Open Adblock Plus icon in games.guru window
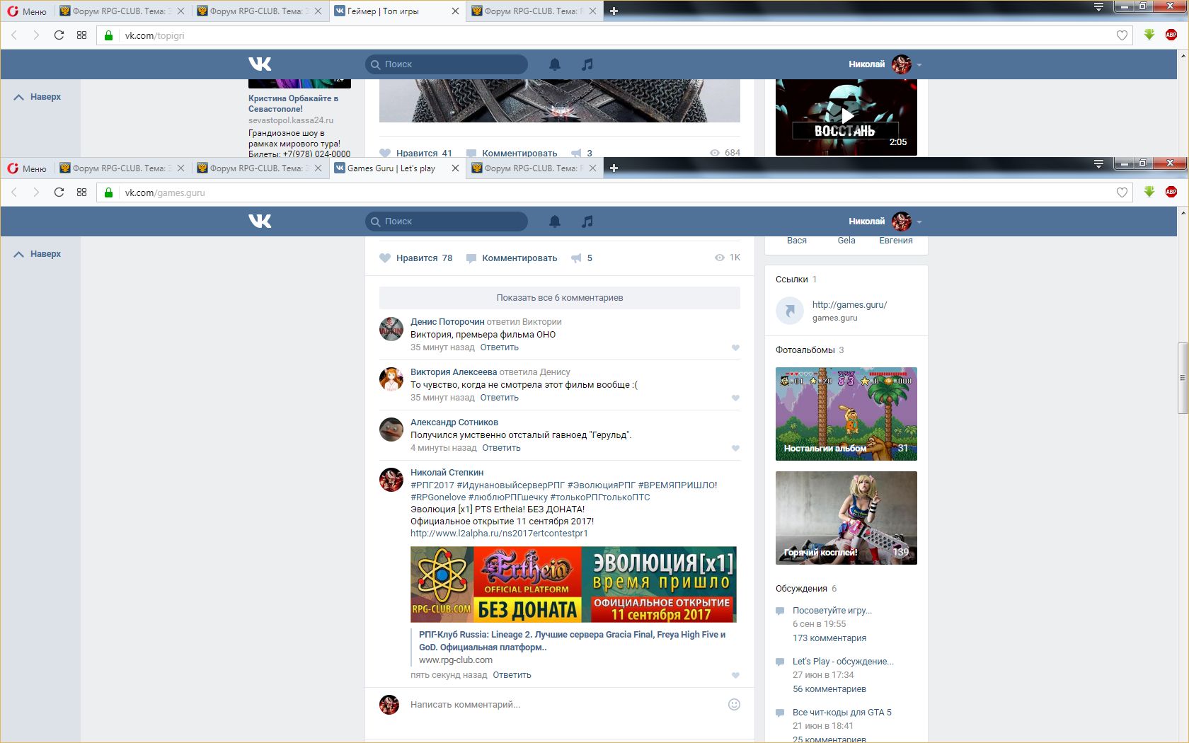Viewport: 1189px width, 743px height. tap(1171, 192)
